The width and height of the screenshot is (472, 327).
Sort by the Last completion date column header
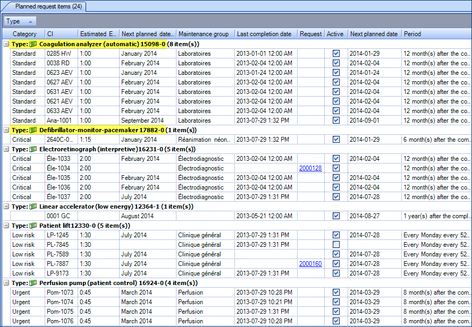coord(266,34)
